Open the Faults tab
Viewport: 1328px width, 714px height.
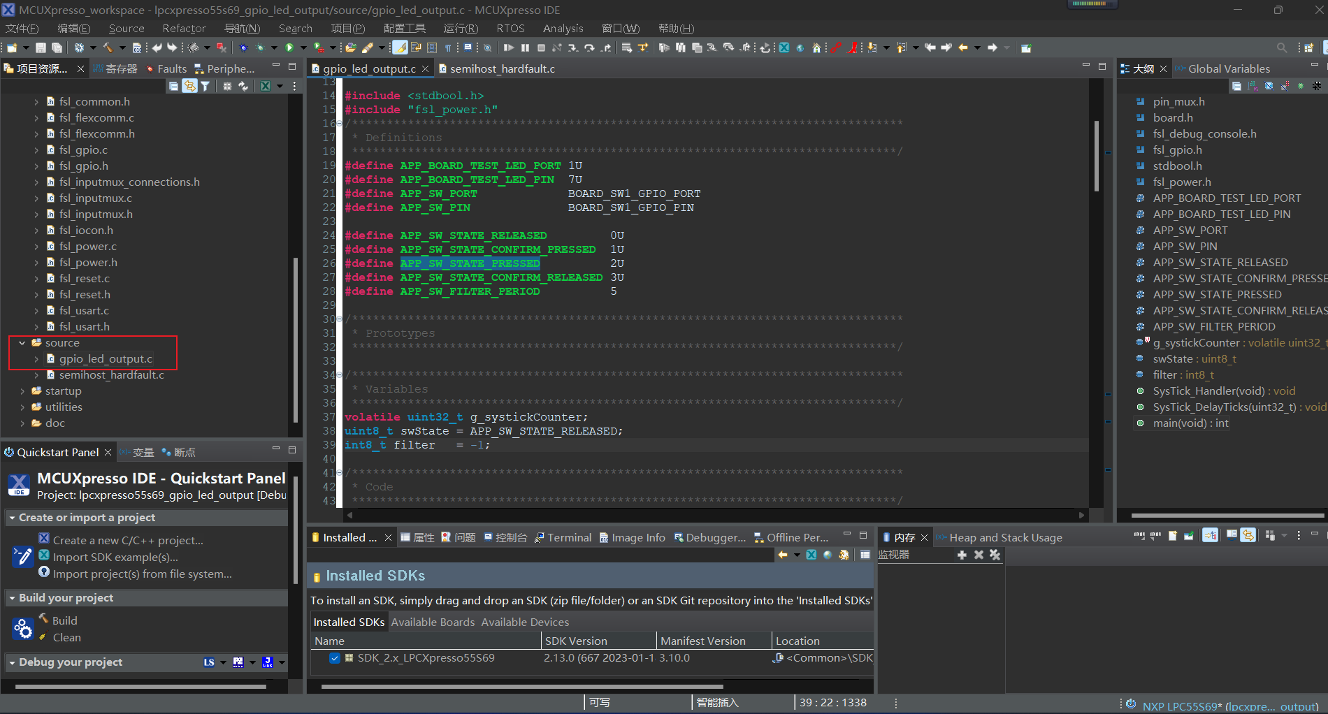click(x=166, y=68)
